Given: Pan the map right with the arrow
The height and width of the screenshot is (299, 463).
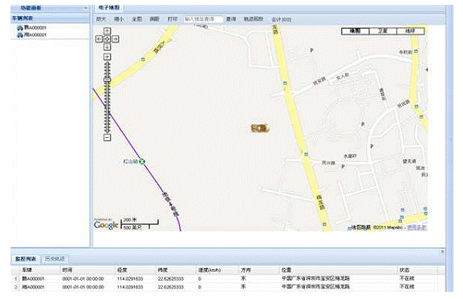Looking at the screenshot, I should click(116, 39).
